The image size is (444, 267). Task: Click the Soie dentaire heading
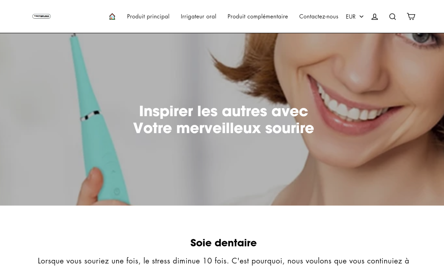coord(223,243)
